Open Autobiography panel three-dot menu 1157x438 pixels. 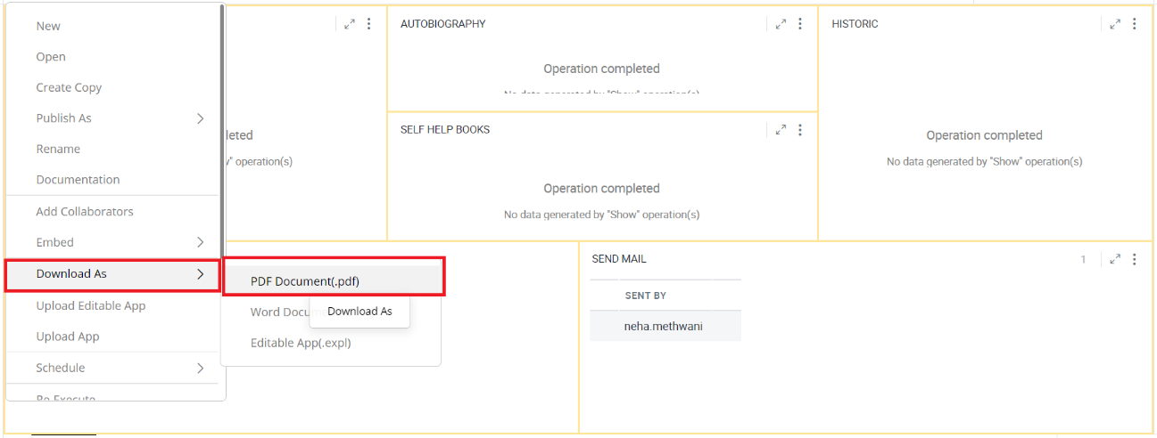click(x=800, y=24)
